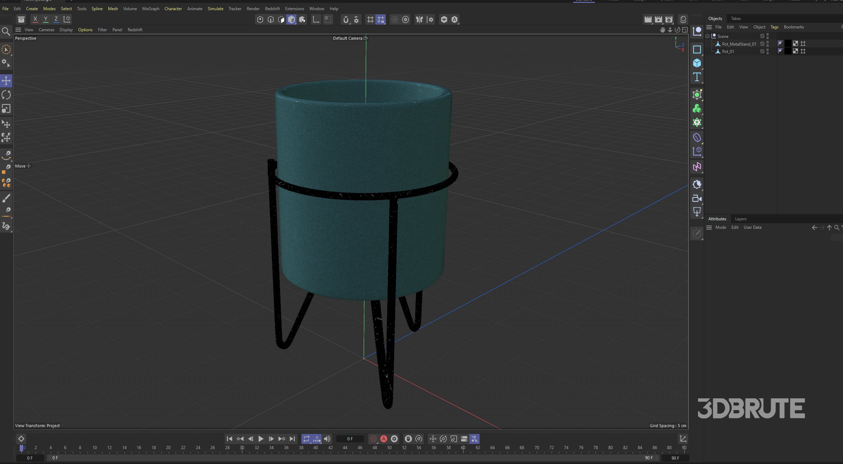This screenshot has height=464, width=843.
Task: Click the timeline play button
Action: coord(261,439)
